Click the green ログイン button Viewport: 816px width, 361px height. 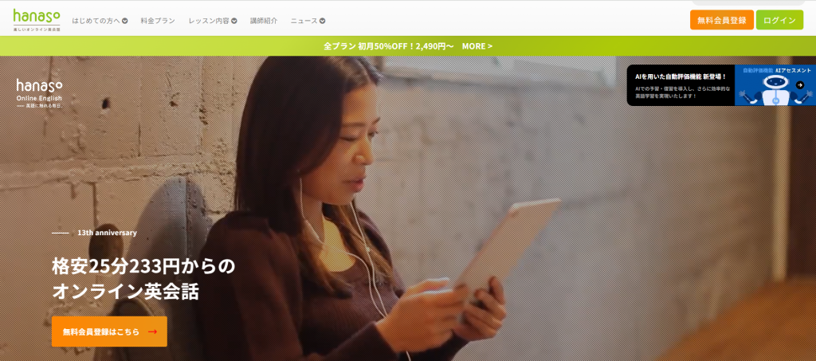tap(779, 20)
